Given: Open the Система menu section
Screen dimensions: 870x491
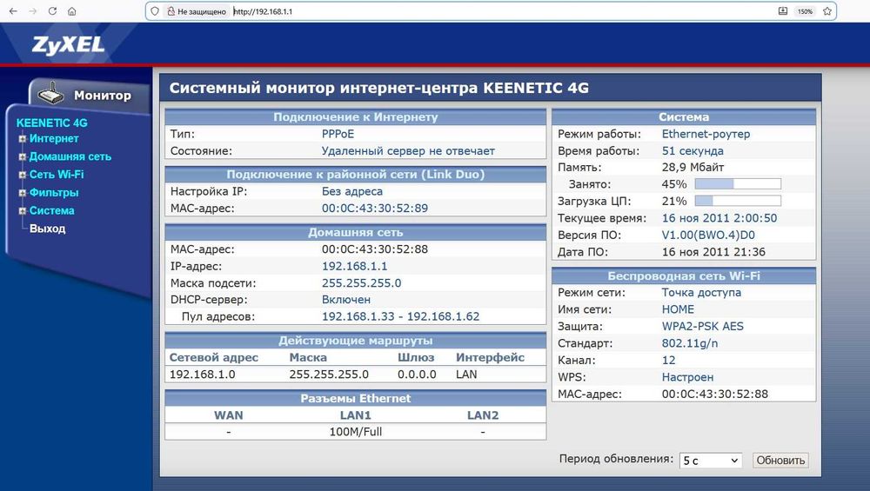Looking at the screenshot, I should coord(51,210).
